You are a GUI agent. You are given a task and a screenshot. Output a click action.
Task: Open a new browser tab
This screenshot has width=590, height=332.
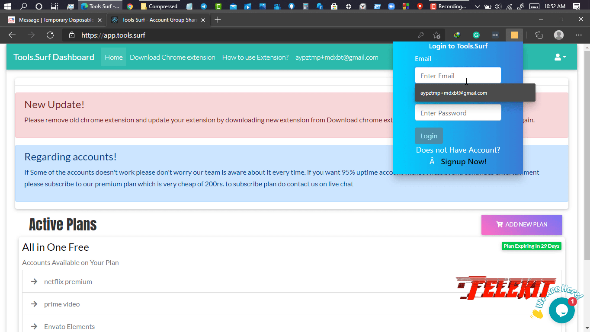pos(218,20)
